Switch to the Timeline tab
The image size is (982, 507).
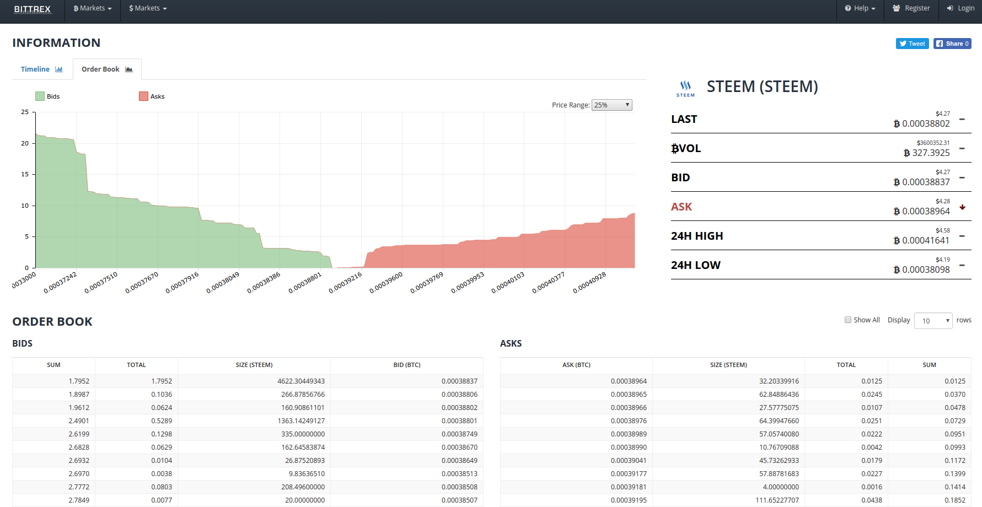pos(42,69)
